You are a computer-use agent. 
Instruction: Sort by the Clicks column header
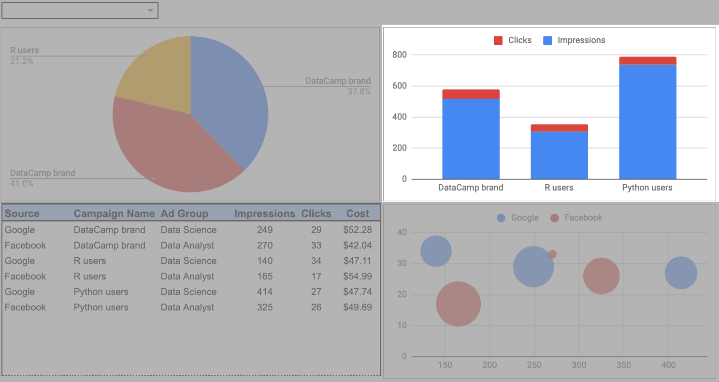tap(316, 214)
